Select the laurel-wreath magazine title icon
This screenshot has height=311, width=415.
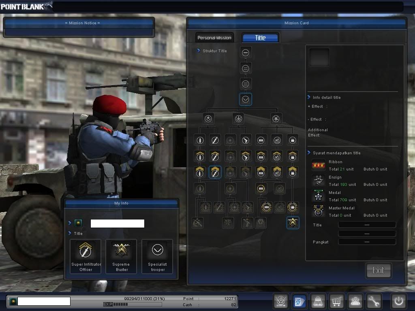point(267,207)
